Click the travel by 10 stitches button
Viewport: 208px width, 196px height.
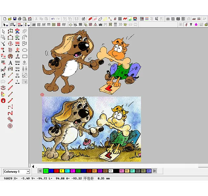[x=17, y=75]
